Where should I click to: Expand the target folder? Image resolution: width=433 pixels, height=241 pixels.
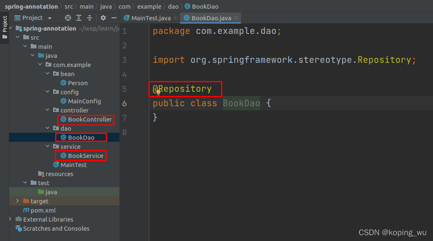(18, 201)
